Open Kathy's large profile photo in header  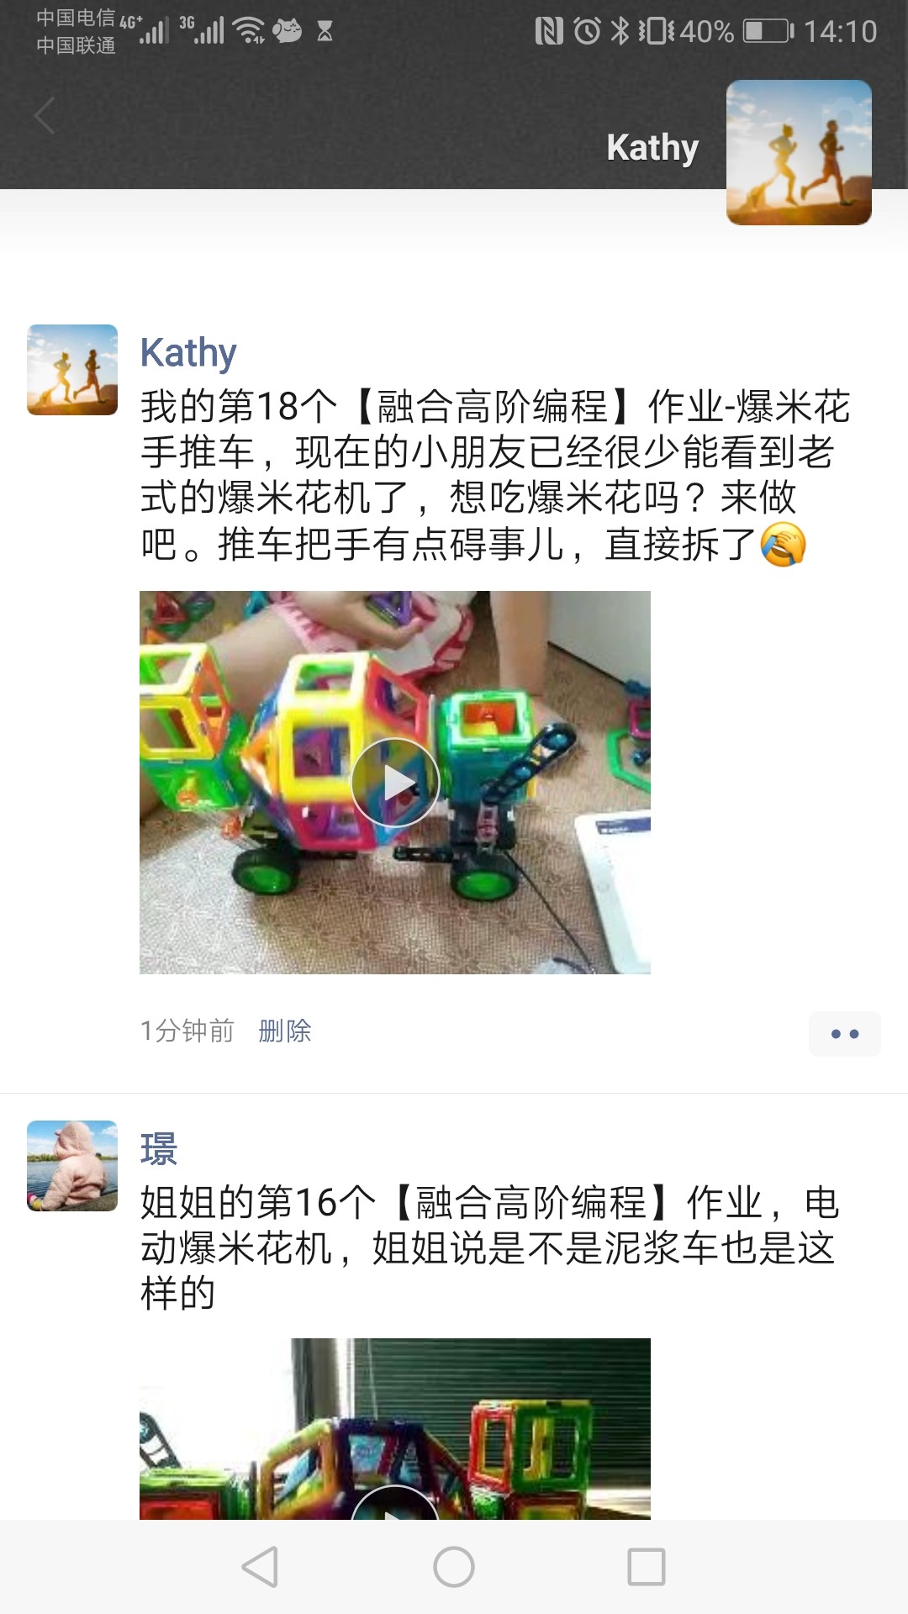(x=799, y=152)
